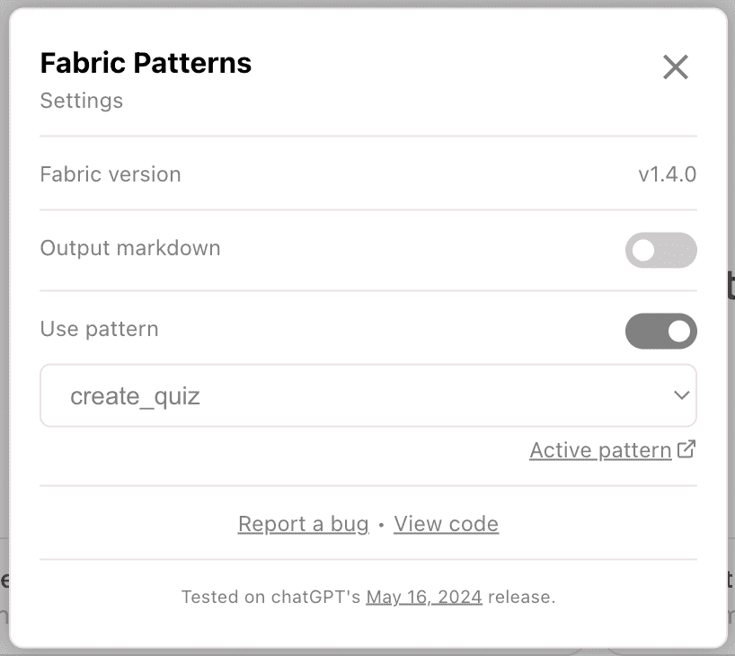Click the Fabric version label
Image resolution: width=735 pixels, height=656 pixels.
[x=111, y=174]
